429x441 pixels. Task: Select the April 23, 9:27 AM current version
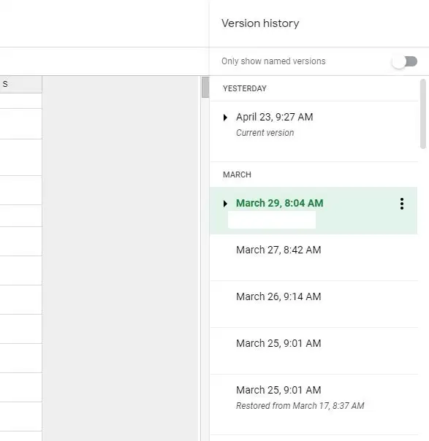pyautogui.click(x=314, y=131)
